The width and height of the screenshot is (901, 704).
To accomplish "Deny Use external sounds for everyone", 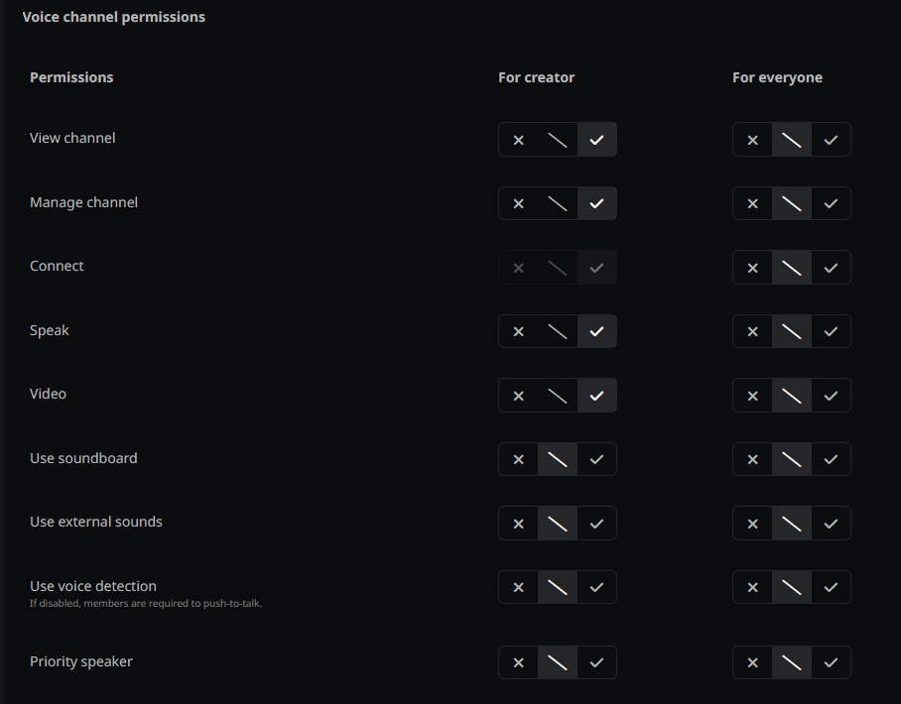I will pyautogui.click(x=752, y=524).
